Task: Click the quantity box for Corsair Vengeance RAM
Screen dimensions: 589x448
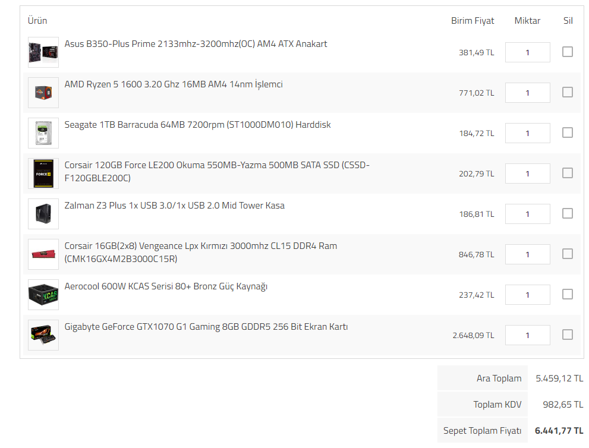Action: pos(527,254)
